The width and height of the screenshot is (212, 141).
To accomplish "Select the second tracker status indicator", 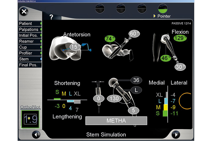I will point(121,8).
